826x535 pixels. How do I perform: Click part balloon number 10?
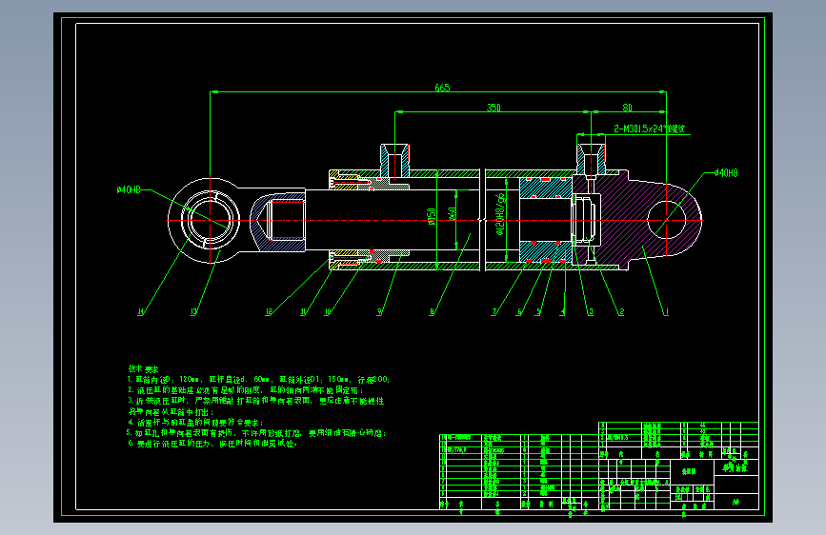point(328,312)
